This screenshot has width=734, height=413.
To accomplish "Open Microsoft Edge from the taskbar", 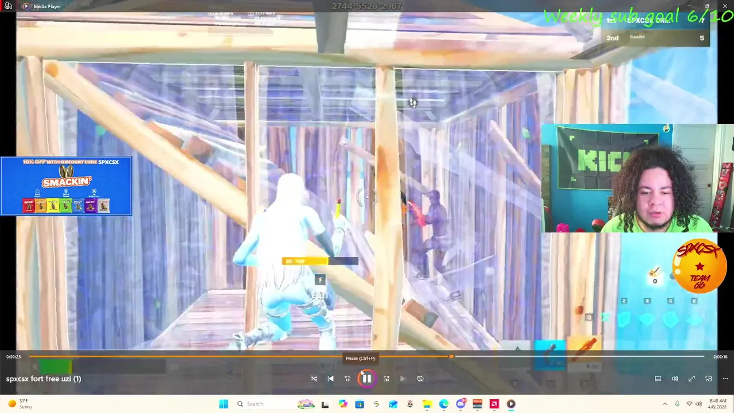I will (443, 404).
